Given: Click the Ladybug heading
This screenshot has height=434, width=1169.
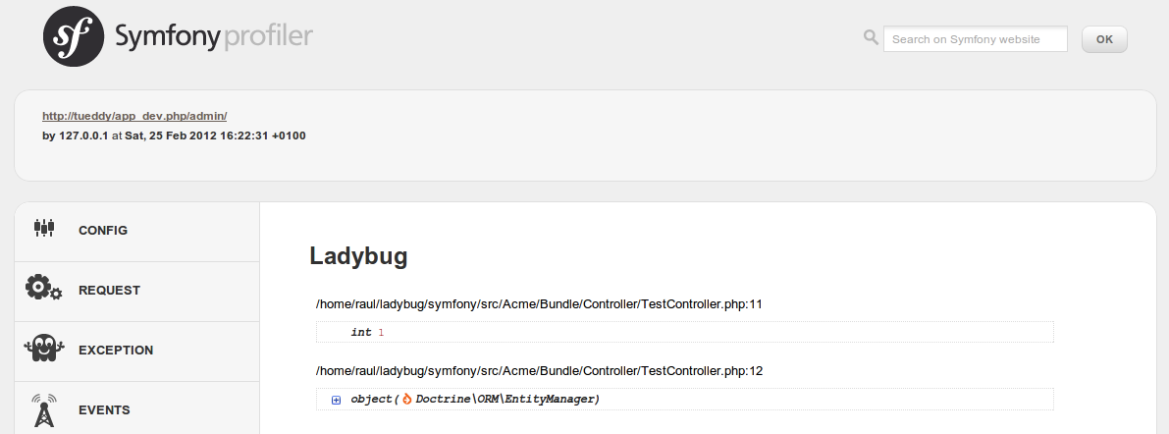Looking at the screenshot, I should 358,256.
